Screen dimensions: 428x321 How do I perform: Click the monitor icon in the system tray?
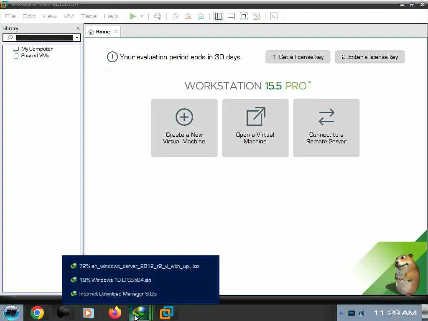tap(351, 313)
